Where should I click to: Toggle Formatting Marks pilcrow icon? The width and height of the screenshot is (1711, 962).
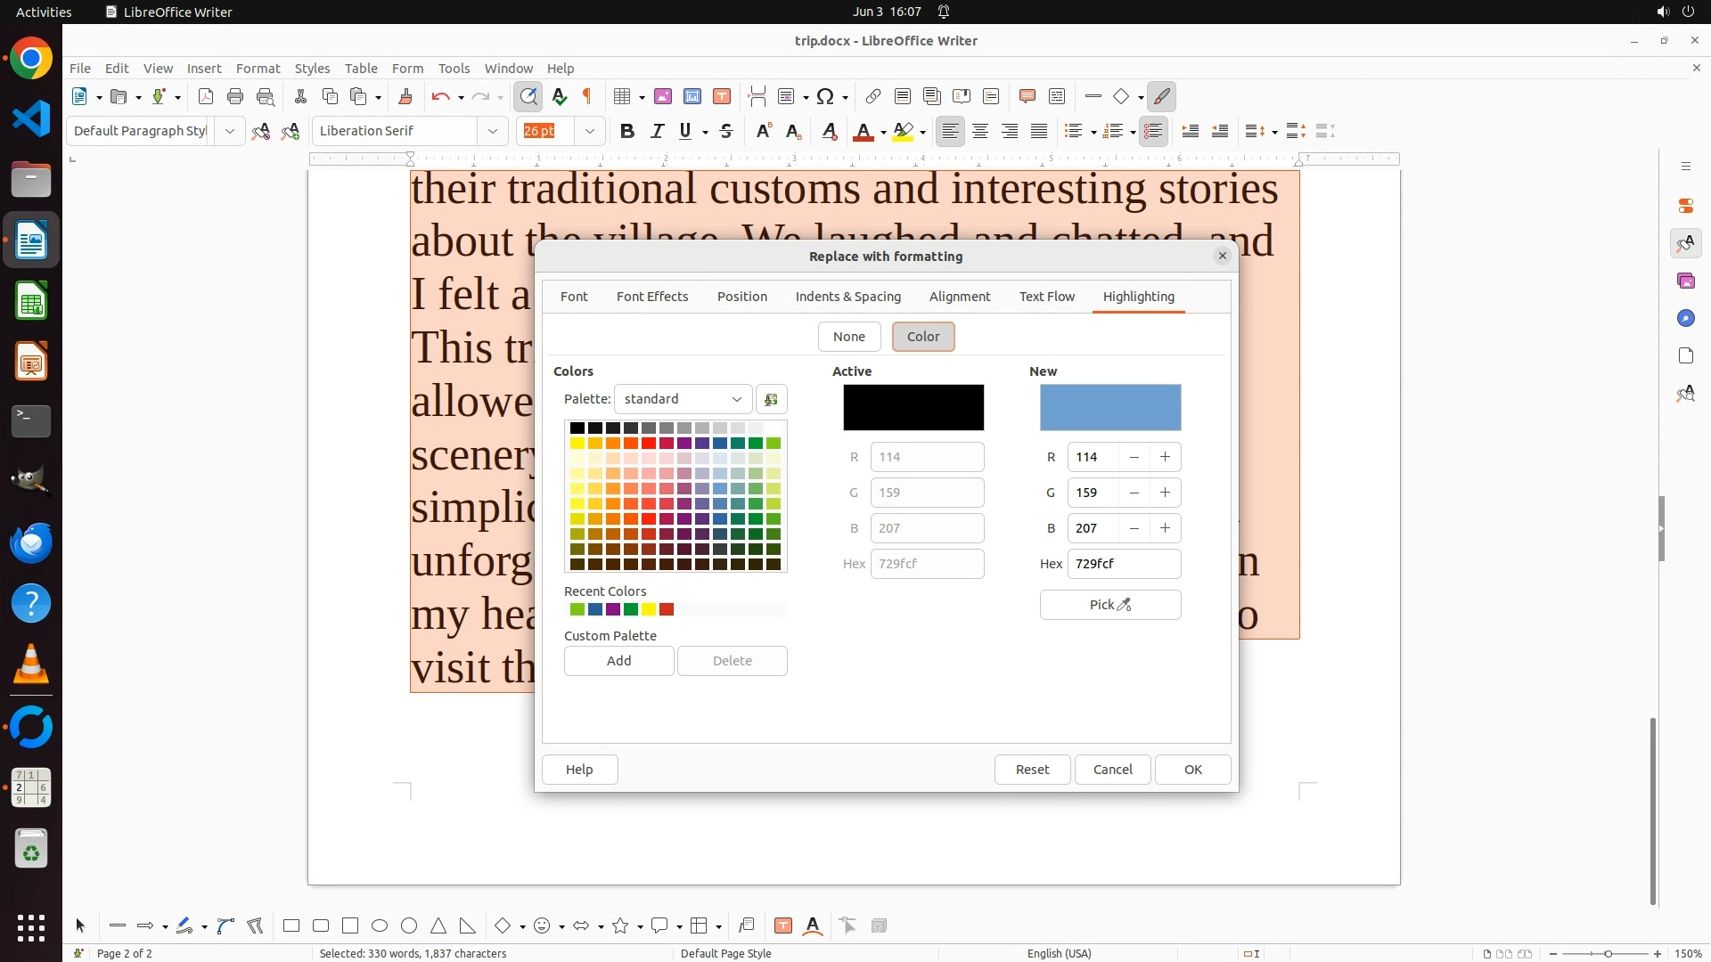587,96
